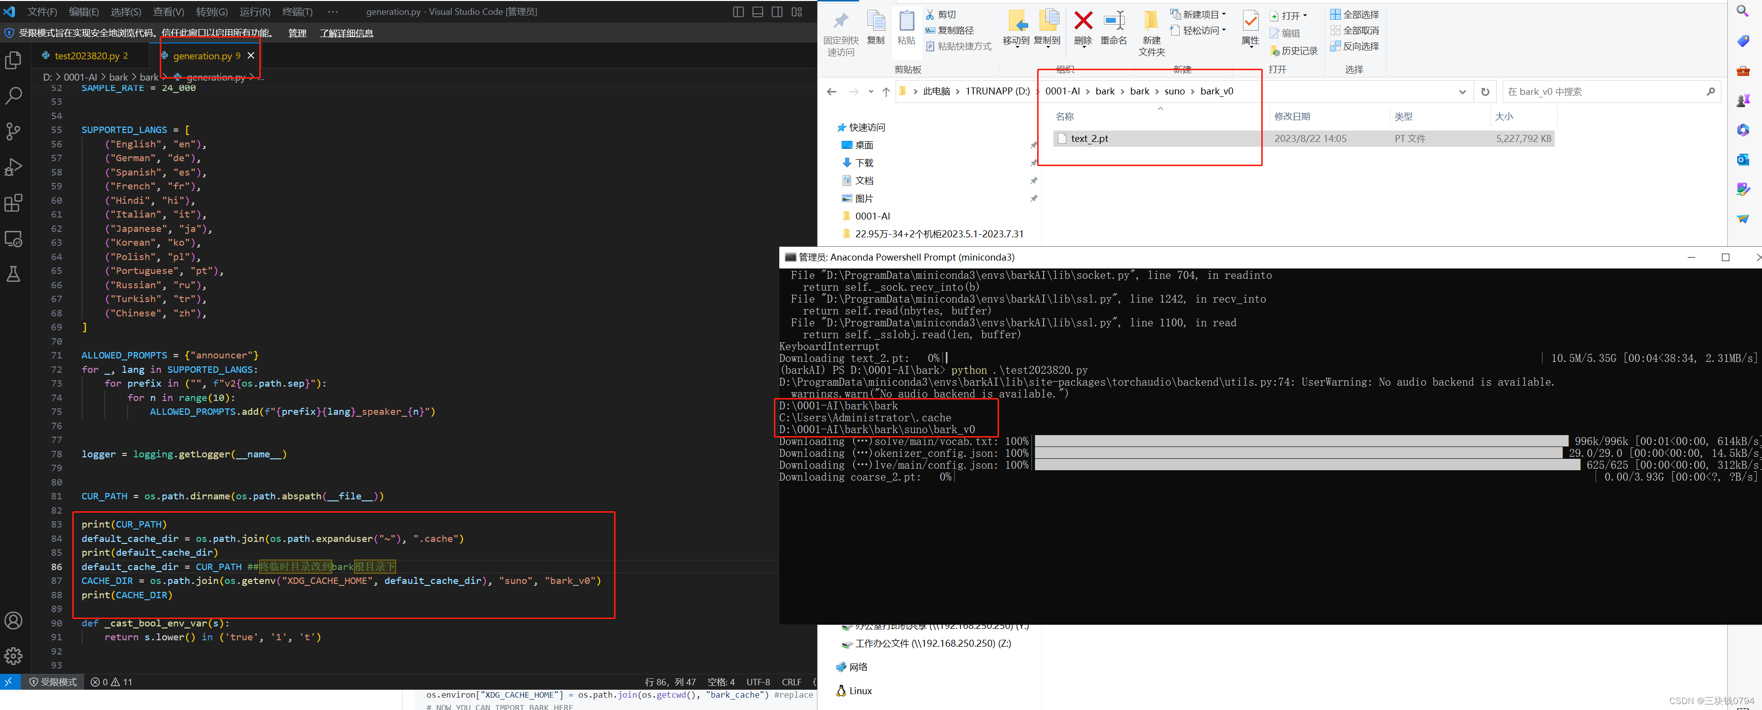Switch to the test2023820.py editor tab
The image size is (1762, 710).
tap(87, 56)
